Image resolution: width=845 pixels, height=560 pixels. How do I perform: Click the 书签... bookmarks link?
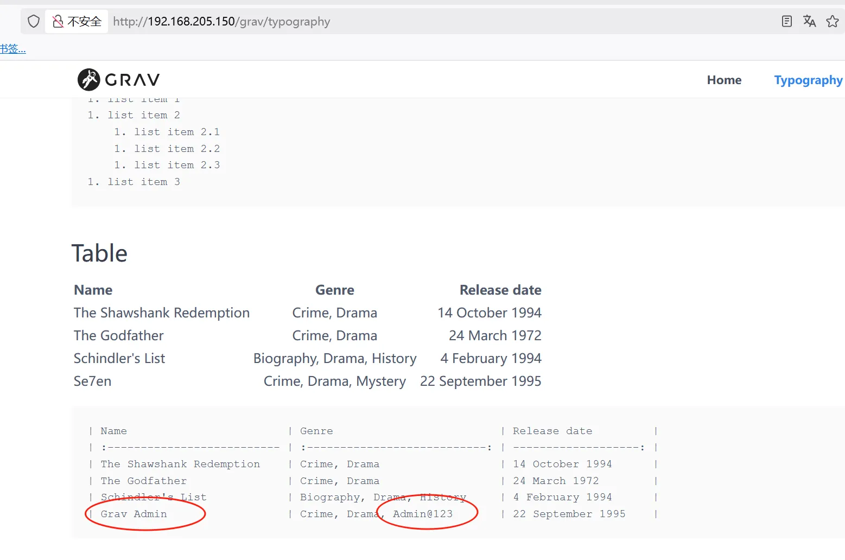pos(12,49)
